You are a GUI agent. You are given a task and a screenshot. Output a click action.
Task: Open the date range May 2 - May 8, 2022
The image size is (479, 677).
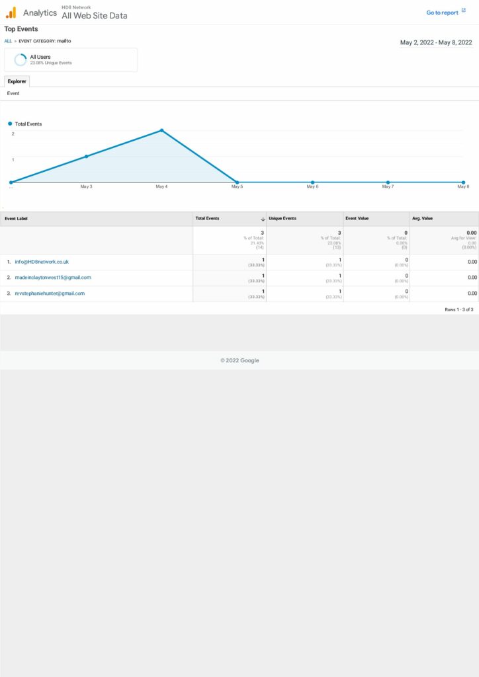(x=436, y=43)
